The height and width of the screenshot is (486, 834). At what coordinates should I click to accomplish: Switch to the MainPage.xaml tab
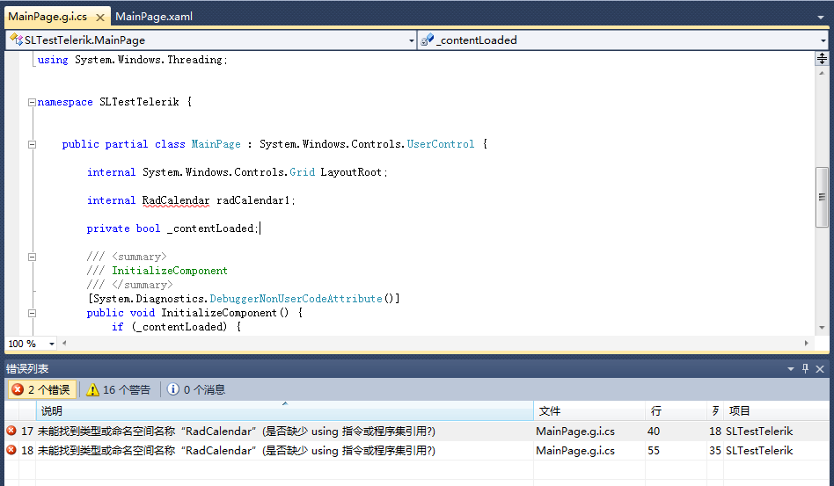154,17
